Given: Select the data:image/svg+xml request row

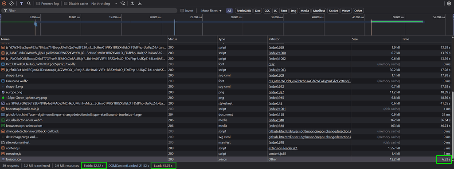Looking at the screenshot, I should tap(226, 137).
